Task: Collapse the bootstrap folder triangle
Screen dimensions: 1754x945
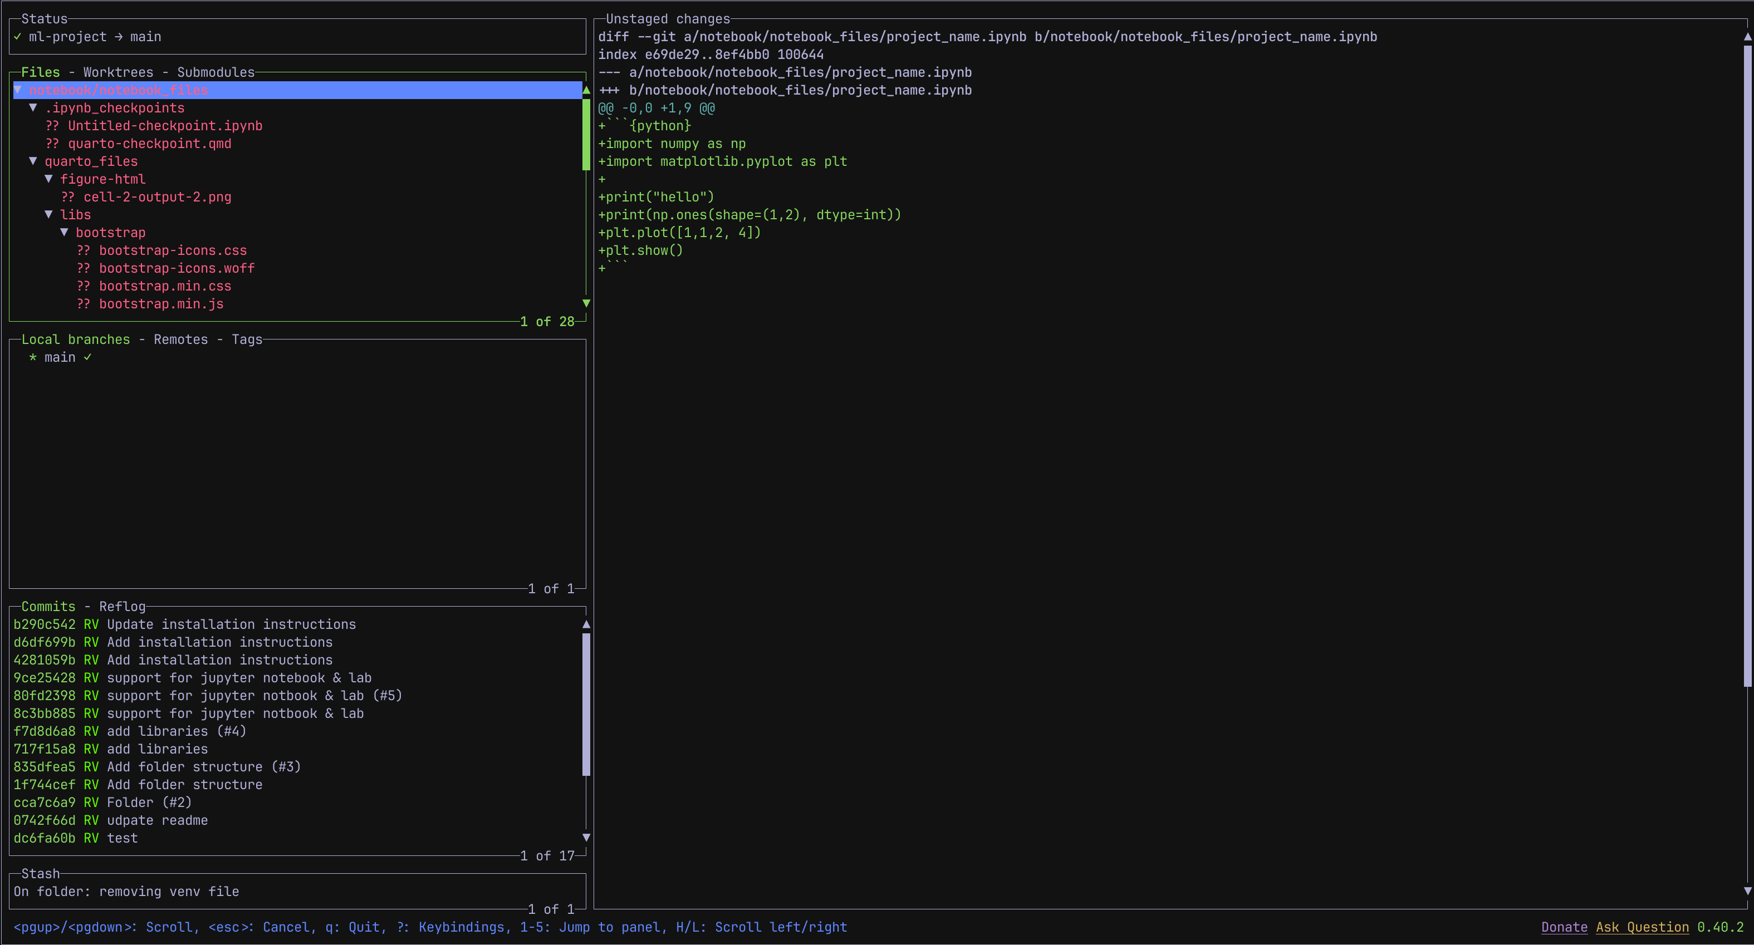Action: coord(64,232)
